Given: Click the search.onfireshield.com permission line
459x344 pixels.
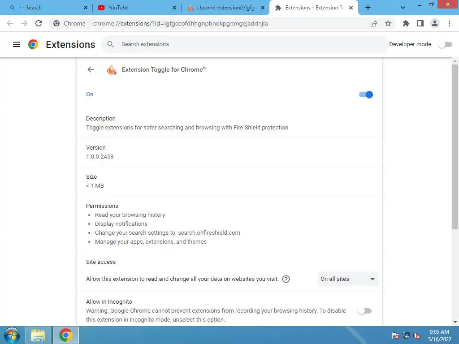Looking at the screenshot, I should [x=168, y=233].
